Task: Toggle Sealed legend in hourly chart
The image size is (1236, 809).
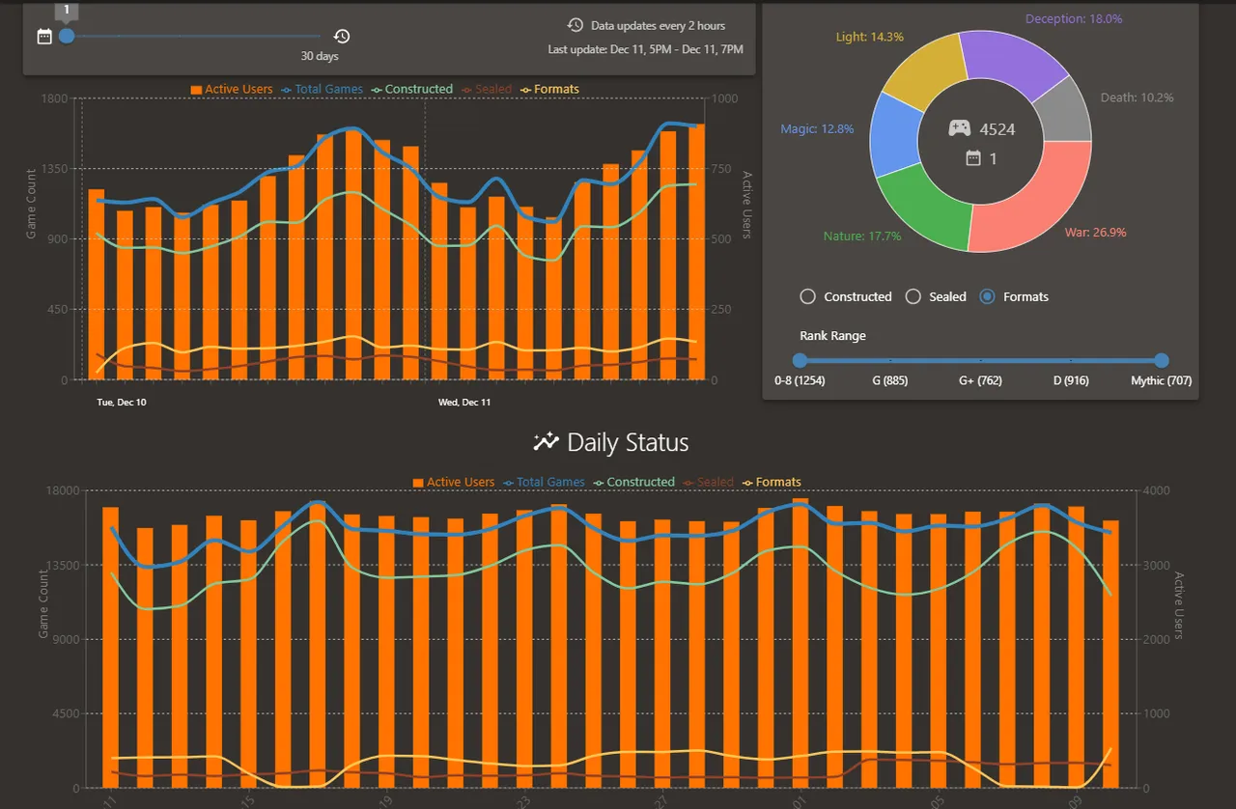Action: (x=486, y=89)
